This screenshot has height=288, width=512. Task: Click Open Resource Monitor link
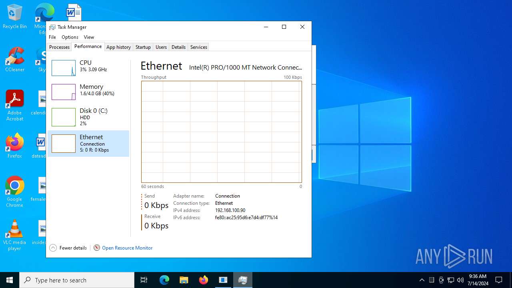127,248
